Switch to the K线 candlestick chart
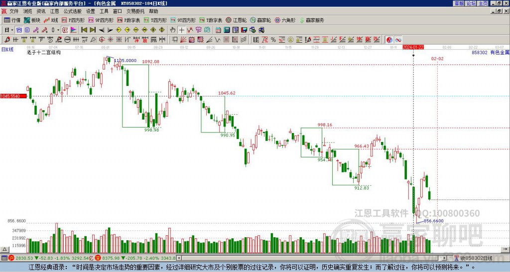The height and width of the screenshot is (272, 510). (x=50, y=20)
